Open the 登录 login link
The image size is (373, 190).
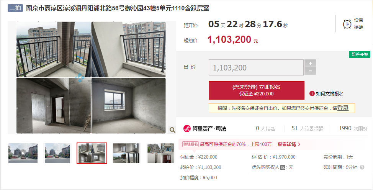[343, 108]
